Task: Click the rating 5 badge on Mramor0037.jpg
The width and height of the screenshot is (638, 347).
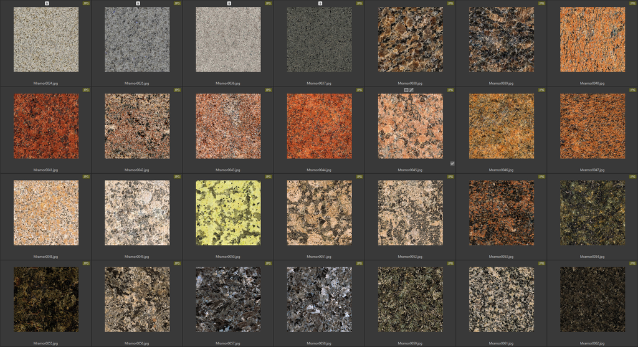Action: pos(320,3)
